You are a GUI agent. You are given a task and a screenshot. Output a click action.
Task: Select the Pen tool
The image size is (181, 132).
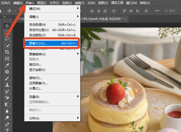(7, 124)
